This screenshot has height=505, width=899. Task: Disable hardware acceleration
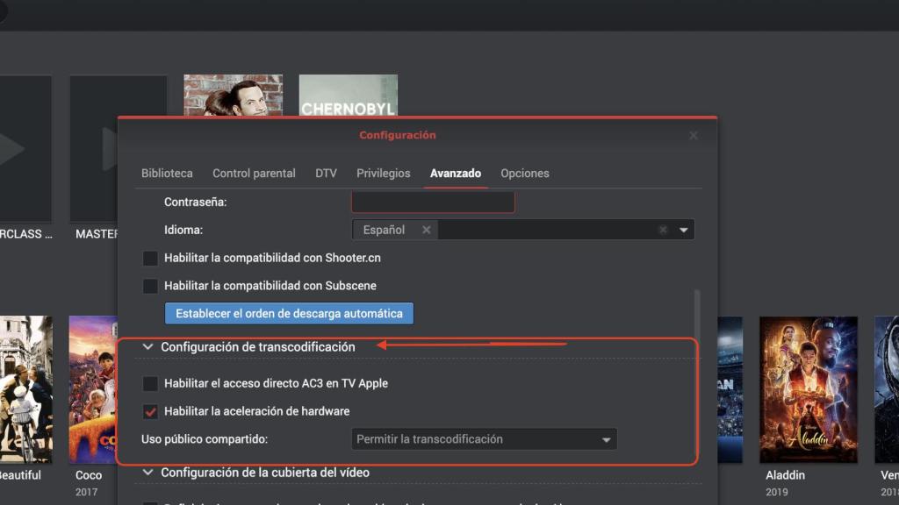pos(149,410)
